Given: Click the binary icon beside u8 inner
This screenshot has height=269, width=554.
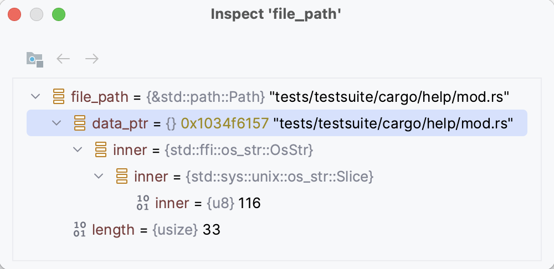Looking at the screenshot, I should coord(143,203).
